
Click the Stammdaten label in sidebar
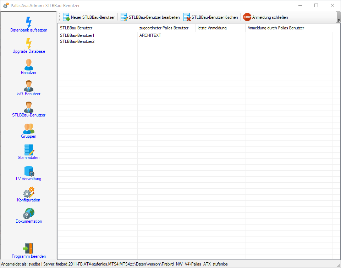[29, 158]
